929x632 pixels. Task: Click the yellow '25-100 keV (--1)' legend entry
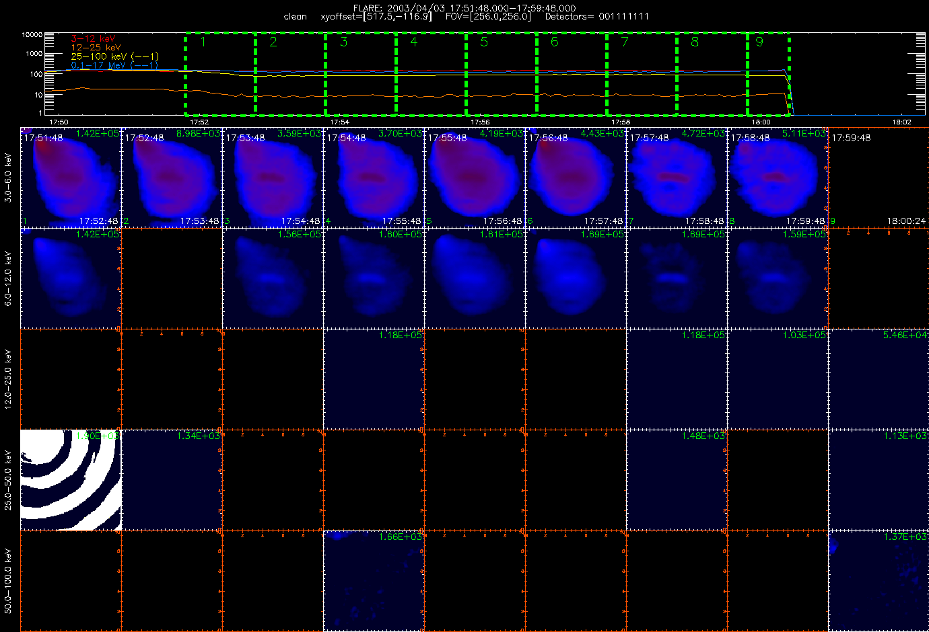click(114, 56)
